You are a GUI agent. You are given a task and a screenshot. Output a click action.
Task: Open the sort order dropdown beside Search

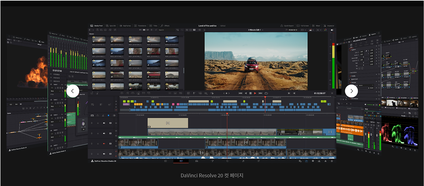click(178, 30)
